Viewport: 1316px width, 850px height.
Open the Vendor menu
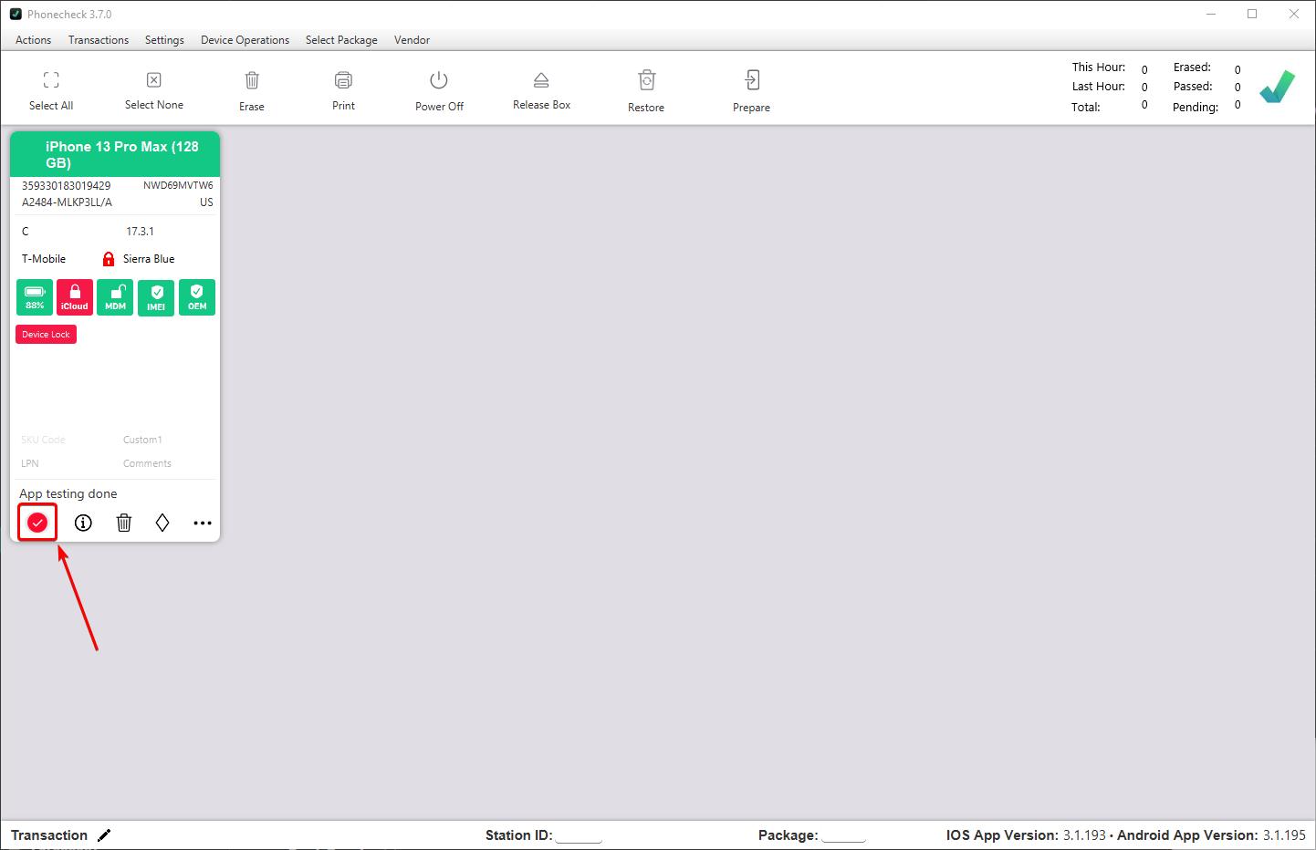tap(412, 40)
